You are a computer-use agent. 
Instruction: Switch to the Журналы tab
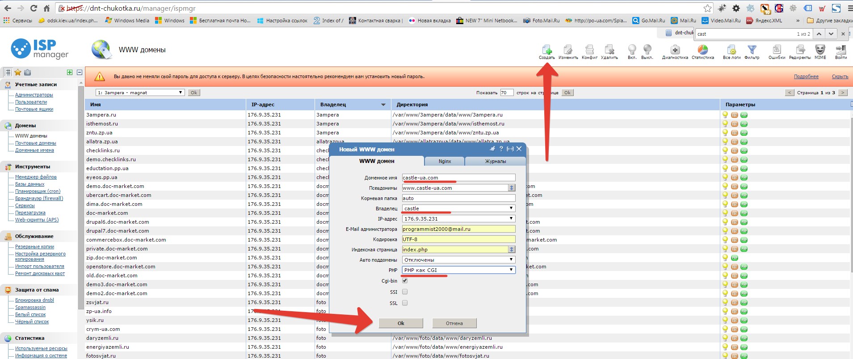496,161
